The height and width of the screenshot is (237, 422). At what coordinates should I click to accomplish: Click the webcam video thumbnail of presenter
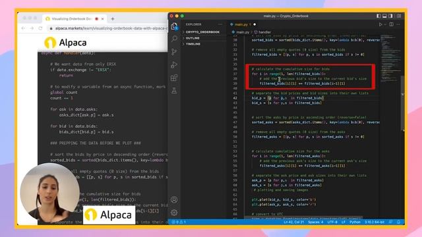(50, 192)
